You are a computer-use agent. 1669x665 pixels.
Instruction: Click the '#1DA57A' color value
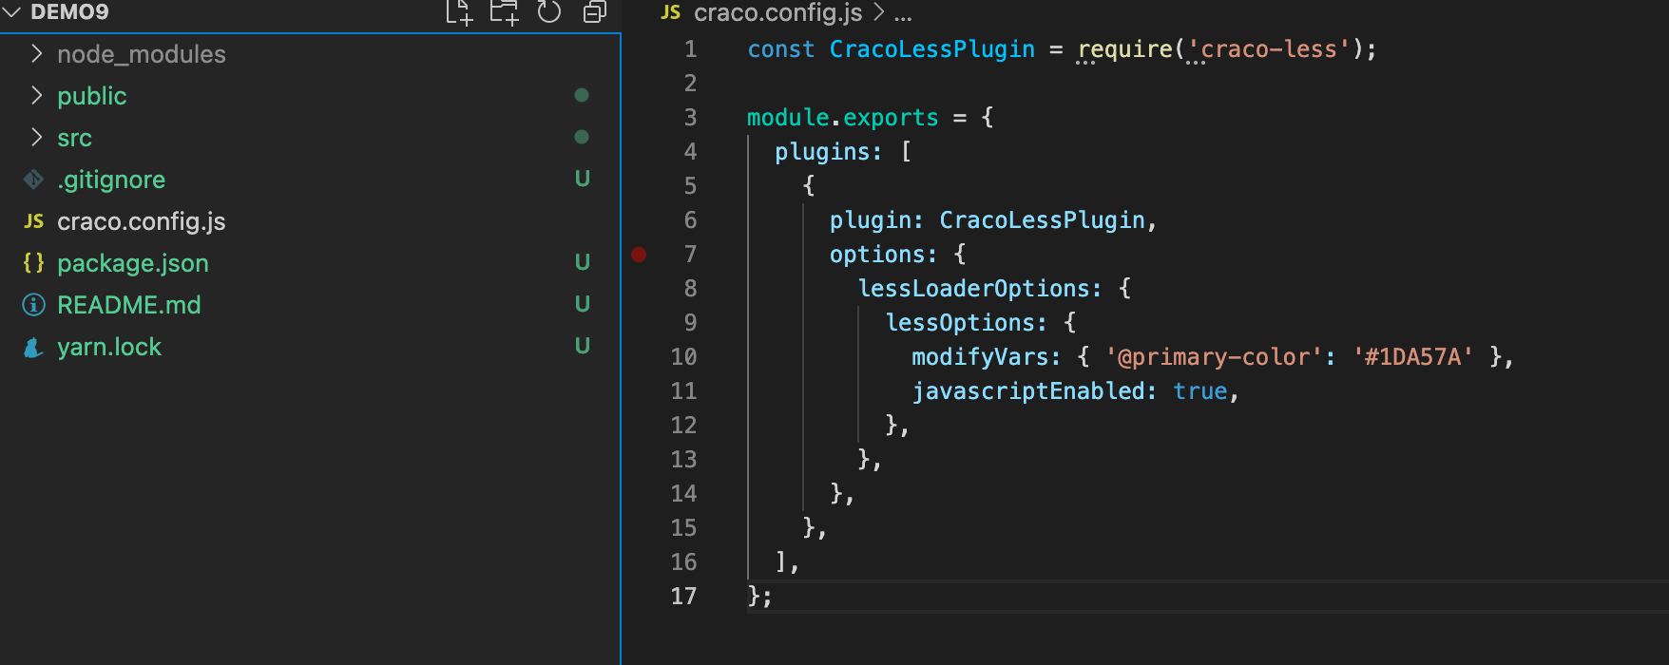tap(1413, 357)
